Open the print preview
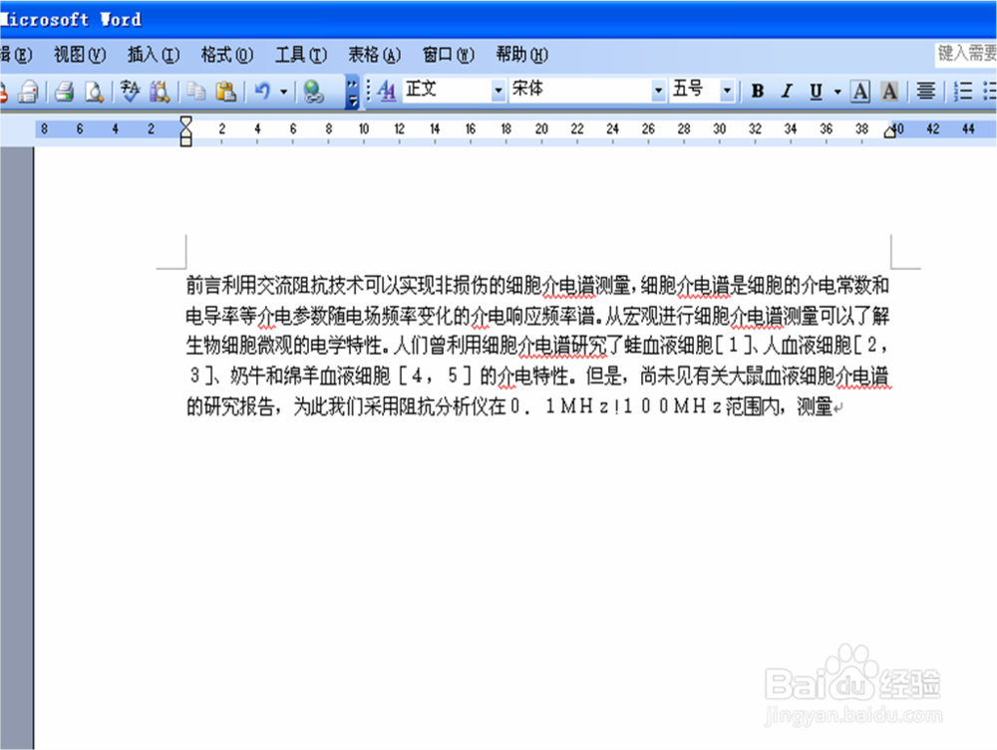This screenshot has width=997, height=750. tap(92, 91)
